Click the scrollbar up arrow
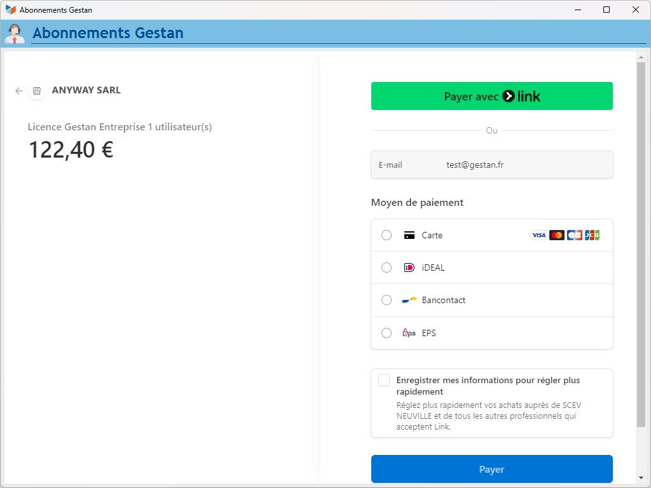Image resolution: width=651 pixels, height=488 pixels. coord(641,57)
